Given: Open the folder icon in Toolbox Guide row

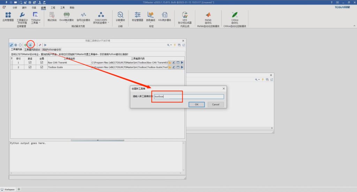Looking at the screenshot, I should 170,67.
